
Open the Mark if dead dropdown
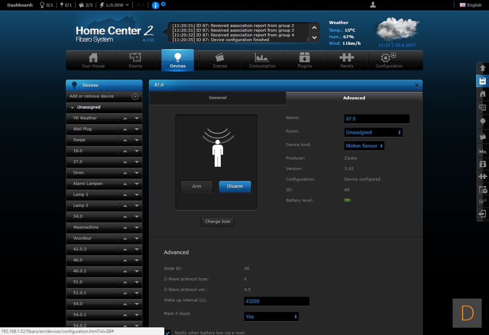tap(271, 317)
